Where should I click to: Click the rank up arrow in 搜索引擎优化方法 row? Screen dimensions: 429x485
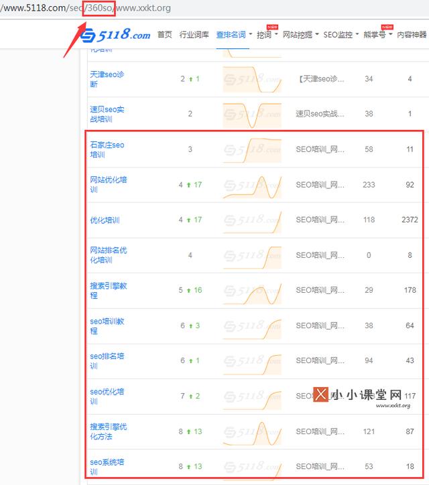[188, 432]
